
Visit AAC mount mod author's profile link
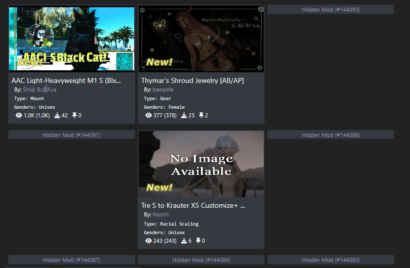(x=39, y=90)
